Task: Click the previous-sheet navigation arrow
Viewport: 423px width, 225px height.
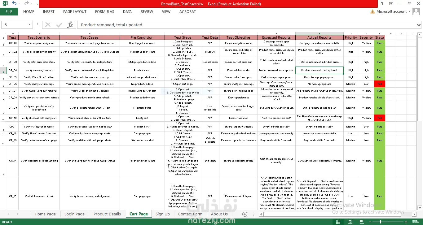Action: point(9,214)
